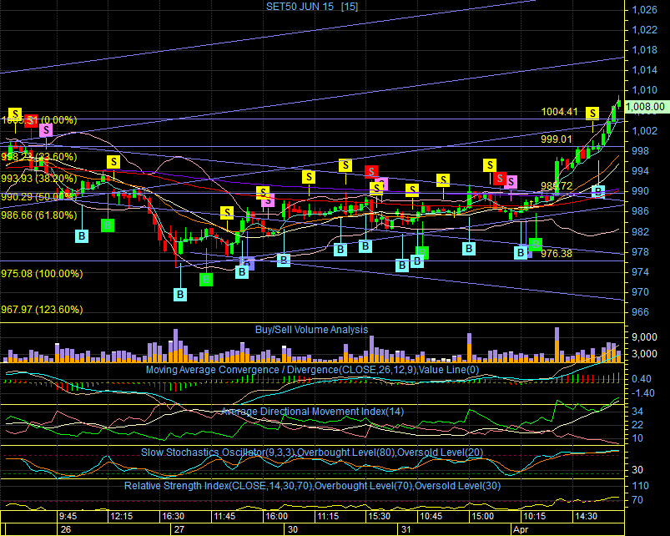The height and width of the screenshot is (536, 670).
Task: Select the yellow S marker above the 12:15 candles
Action: click(x=113, y=162)
